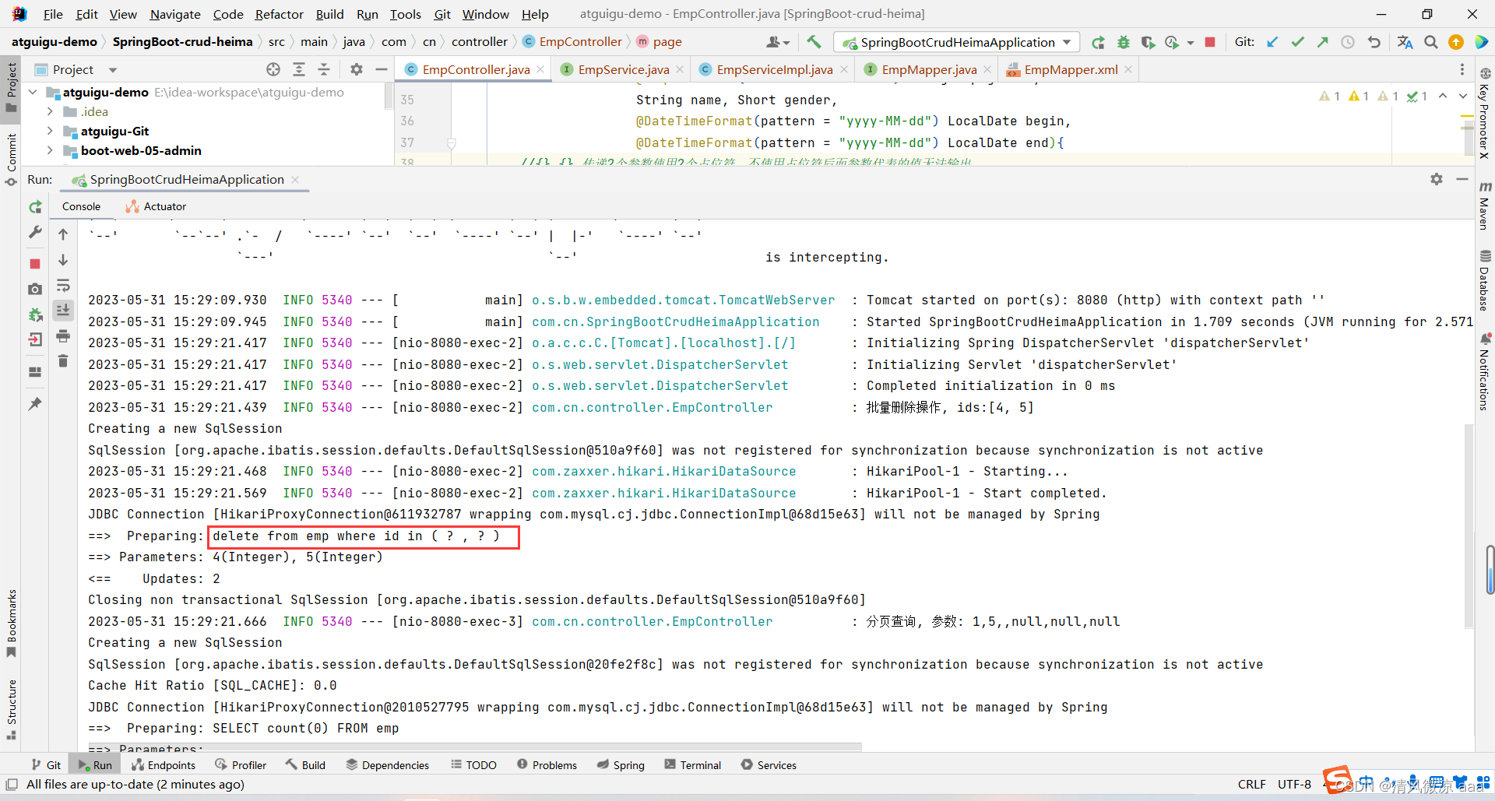This screenshot has width=1495, height=801.
Task: Print console output with printer icon
Action: 63,336
